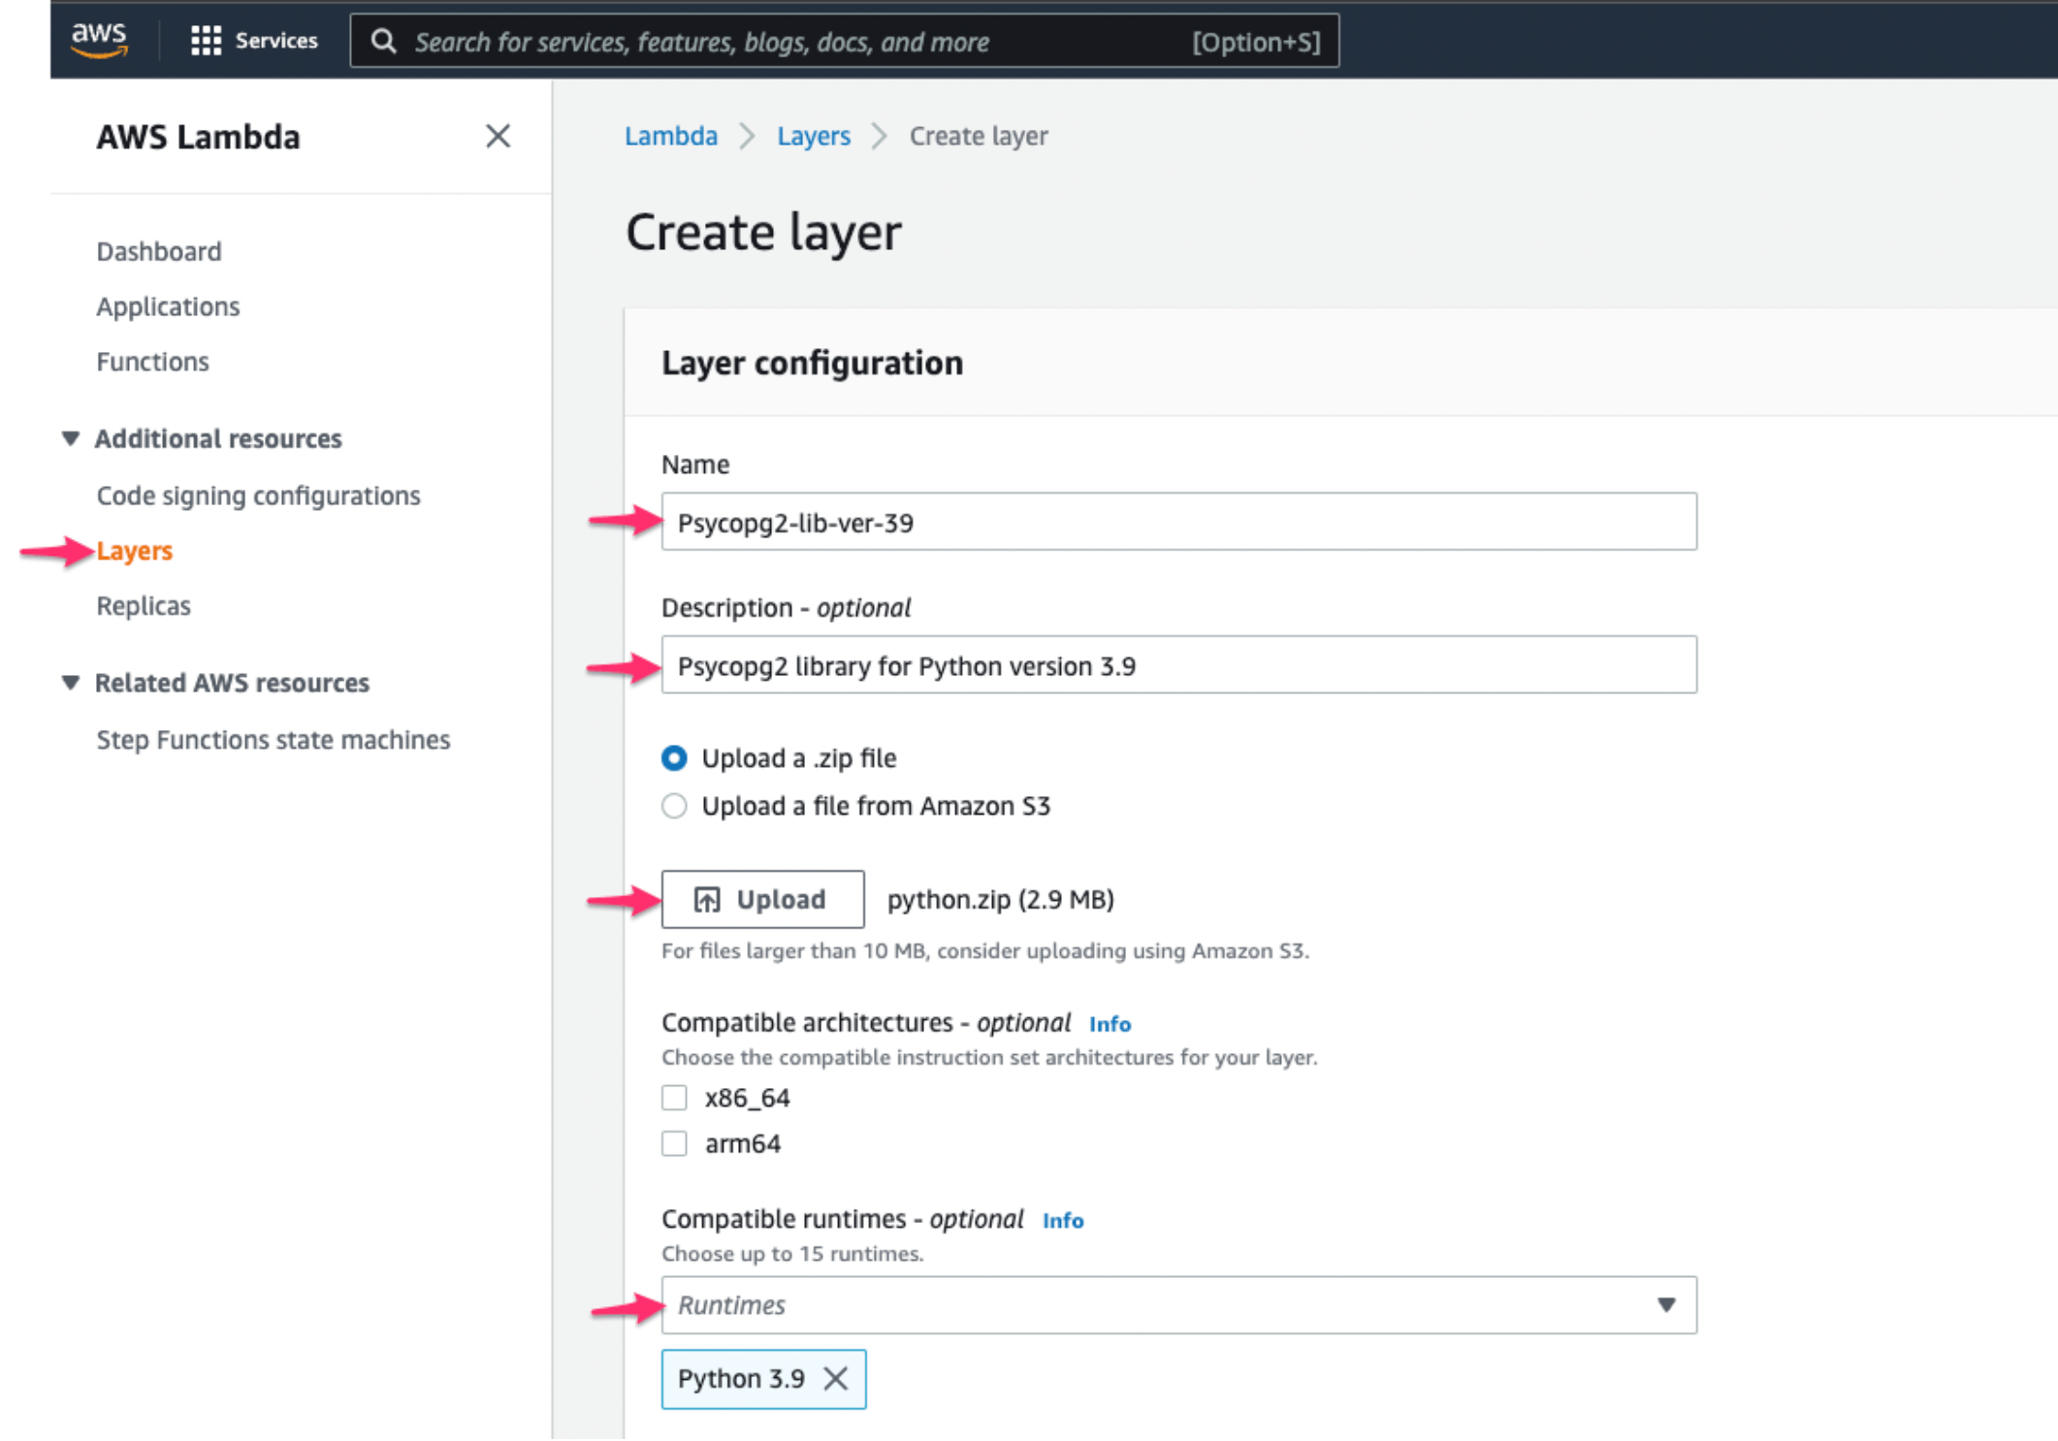This screenshot has height=1441, width=2058.
Task: Select Upload a file from Amazon S3
Action: click(674, 806)
